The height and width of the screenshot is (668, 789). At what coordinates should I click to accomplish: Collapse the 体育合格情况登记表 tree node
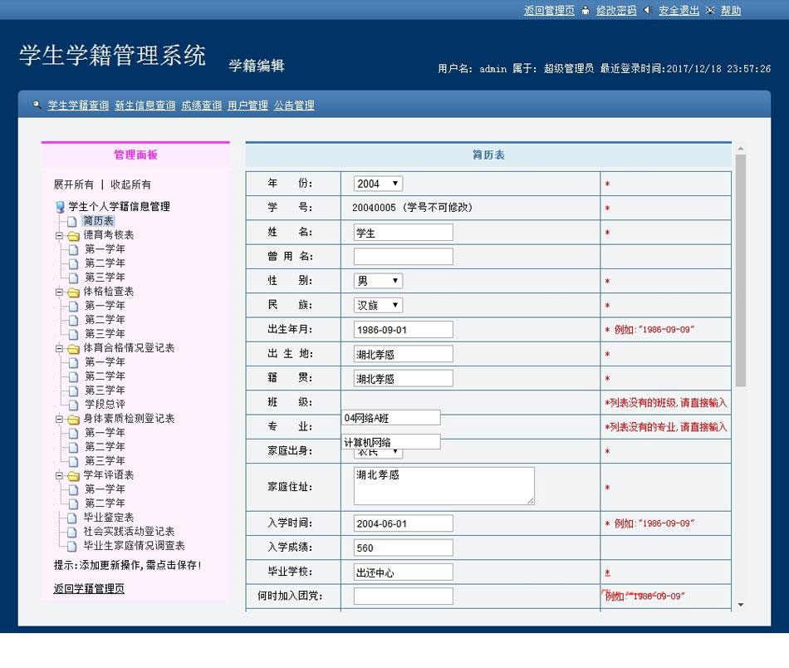(60, 348)
